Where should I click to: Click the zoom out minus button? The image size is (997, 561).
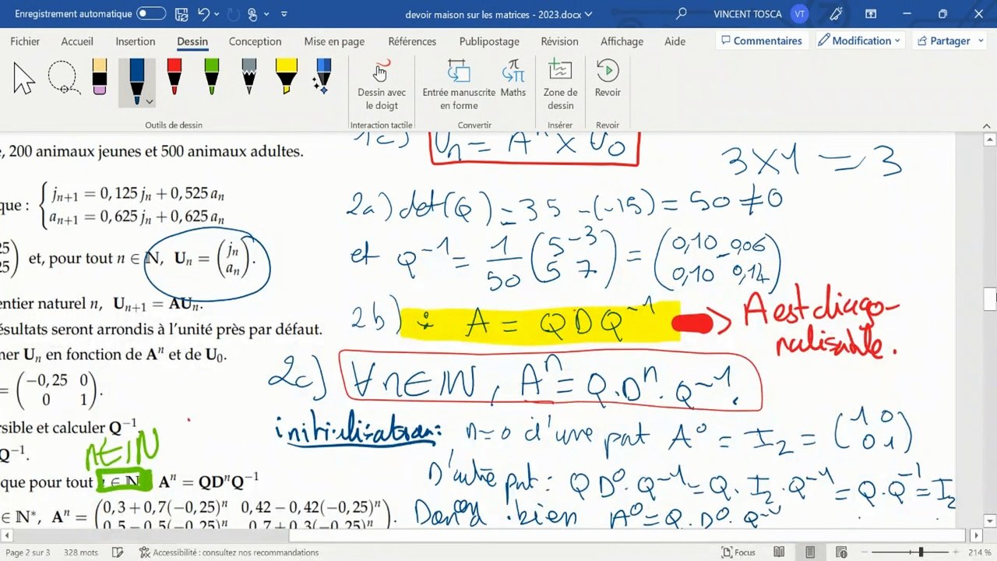(865, 552)
